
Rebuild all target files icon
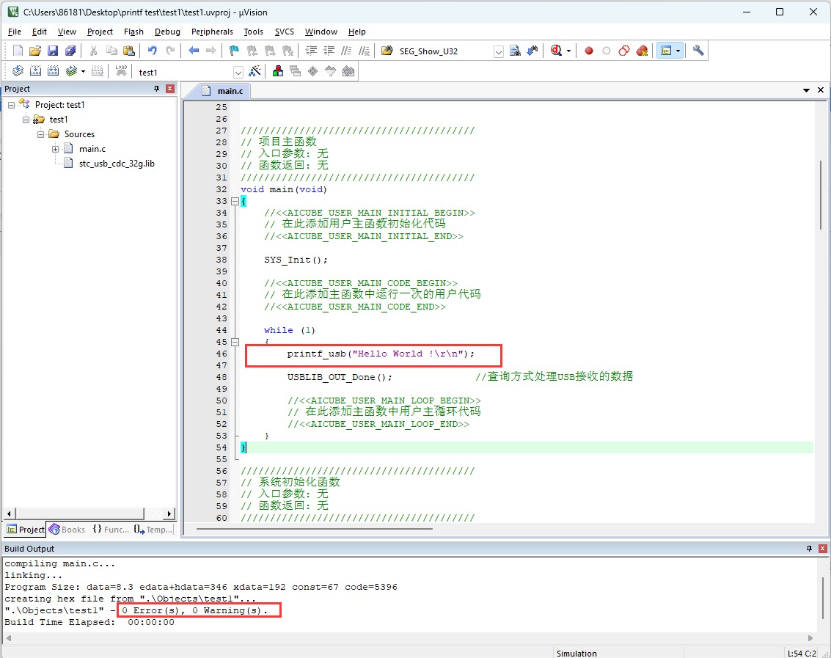pos(53,71)
